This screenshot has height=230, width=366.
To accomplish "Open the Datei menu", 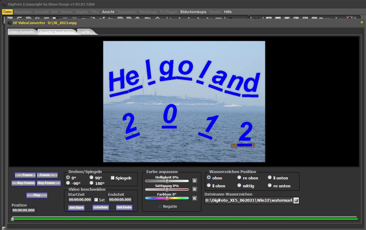I will pos(7,12).
